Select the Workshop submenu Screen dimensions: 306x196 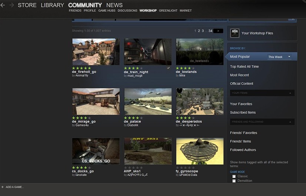(x=148, y=10)
